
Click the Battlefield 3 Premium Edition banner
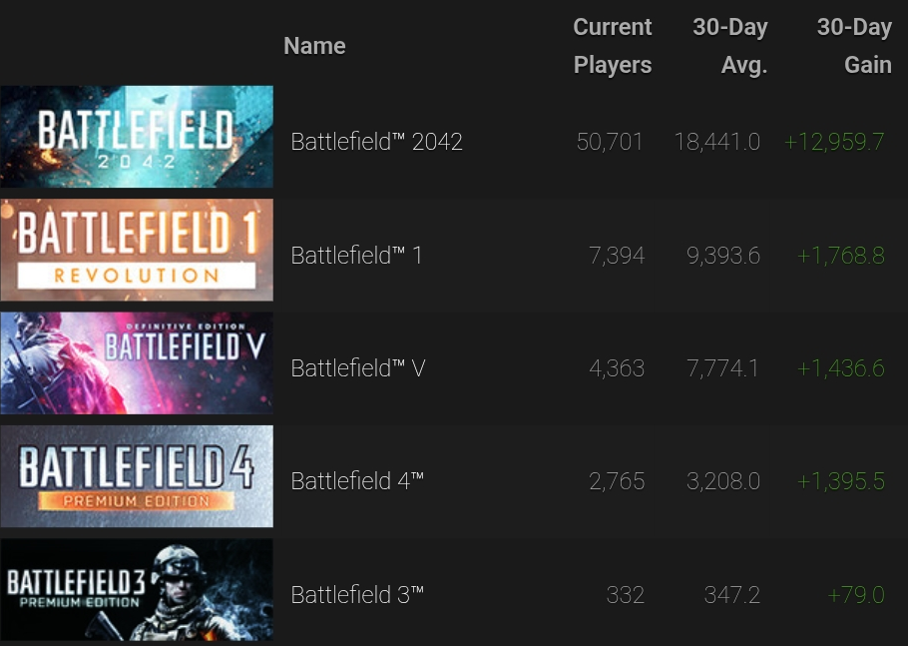(137, 590)
